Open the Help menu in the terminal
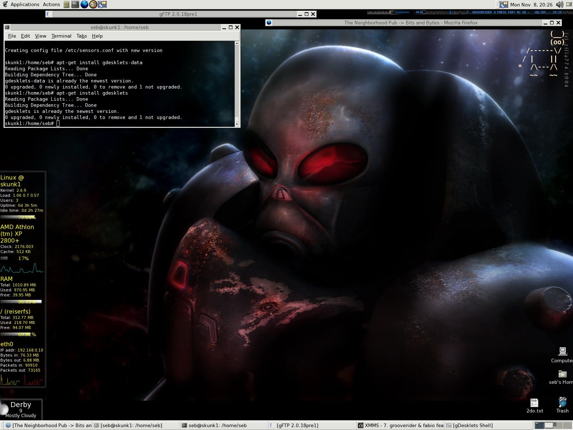The image size is (573, 430). [97, 36]
